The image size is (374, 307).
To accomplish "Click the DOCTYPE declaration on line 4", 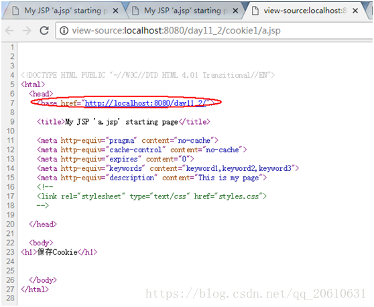I will pos(148,75).
